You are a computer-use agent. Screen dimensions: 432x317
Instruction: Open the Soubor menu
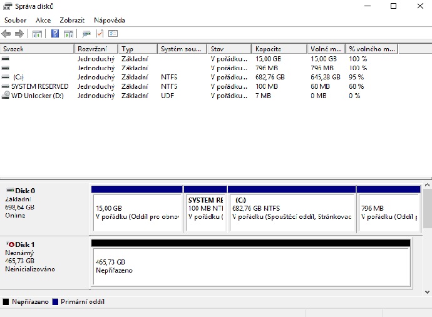(16, 20)
